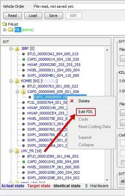Click the red X Delete icon
Screen dimensions: 125x196
[x=72, y=101]
